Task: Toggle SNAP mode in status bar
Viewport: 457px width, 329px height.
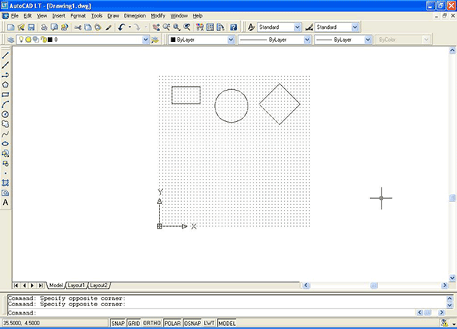Action: tap(118, 323)
